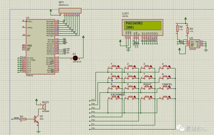Screen dimensions: 214x135
Task: Click the P17 keypad terminal label
Action: coord(93,100)
